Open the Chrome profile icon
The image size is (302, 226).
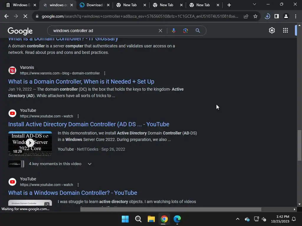pyautogui.click(x=286, y=16)
